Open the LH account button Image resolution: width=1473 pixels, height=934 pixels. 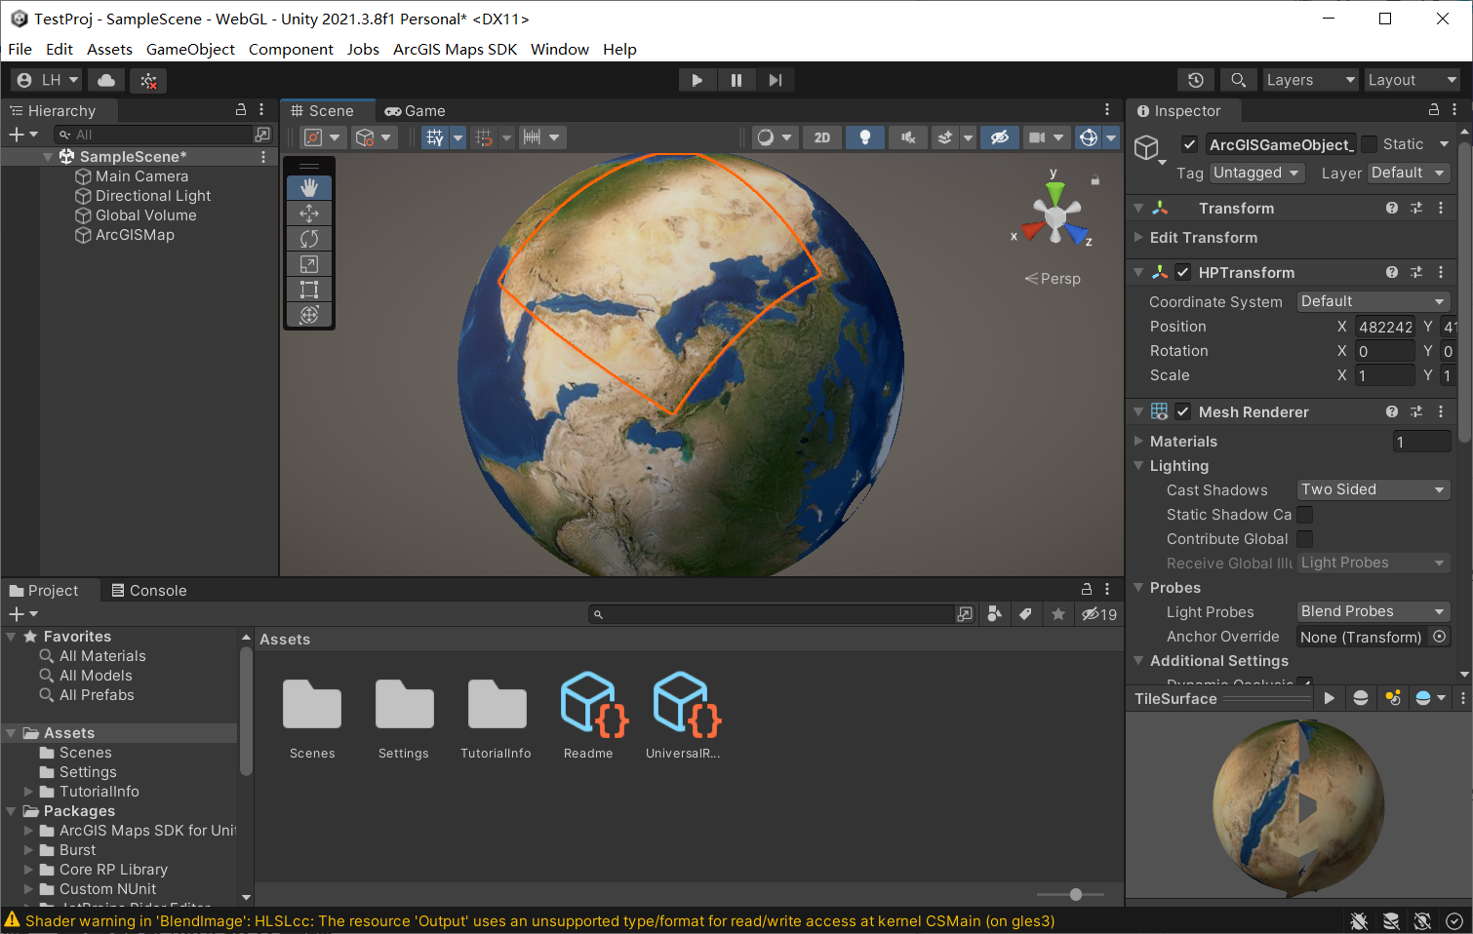click(x=47, y=80)
